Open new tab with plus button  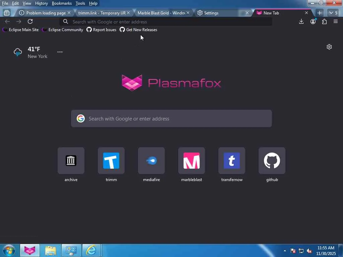pyautogui.click(x=319, y=13)
